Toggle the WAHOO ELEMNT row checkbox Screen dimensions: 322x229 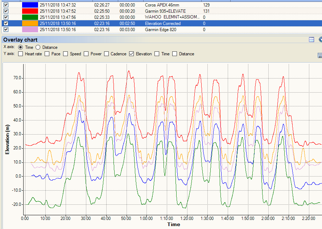point(6,17)
